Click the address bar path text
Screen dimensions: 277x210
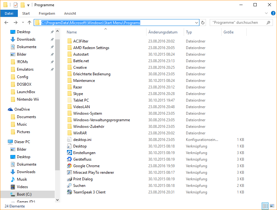pos(91,23)
